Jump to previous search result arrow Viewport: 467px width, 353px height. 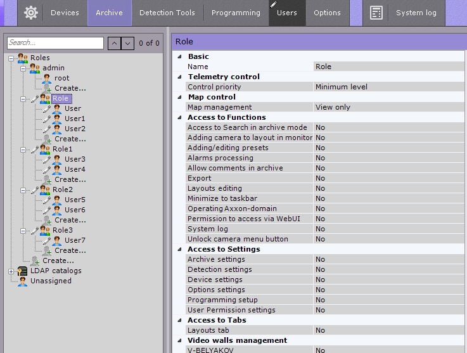[114, 43]
